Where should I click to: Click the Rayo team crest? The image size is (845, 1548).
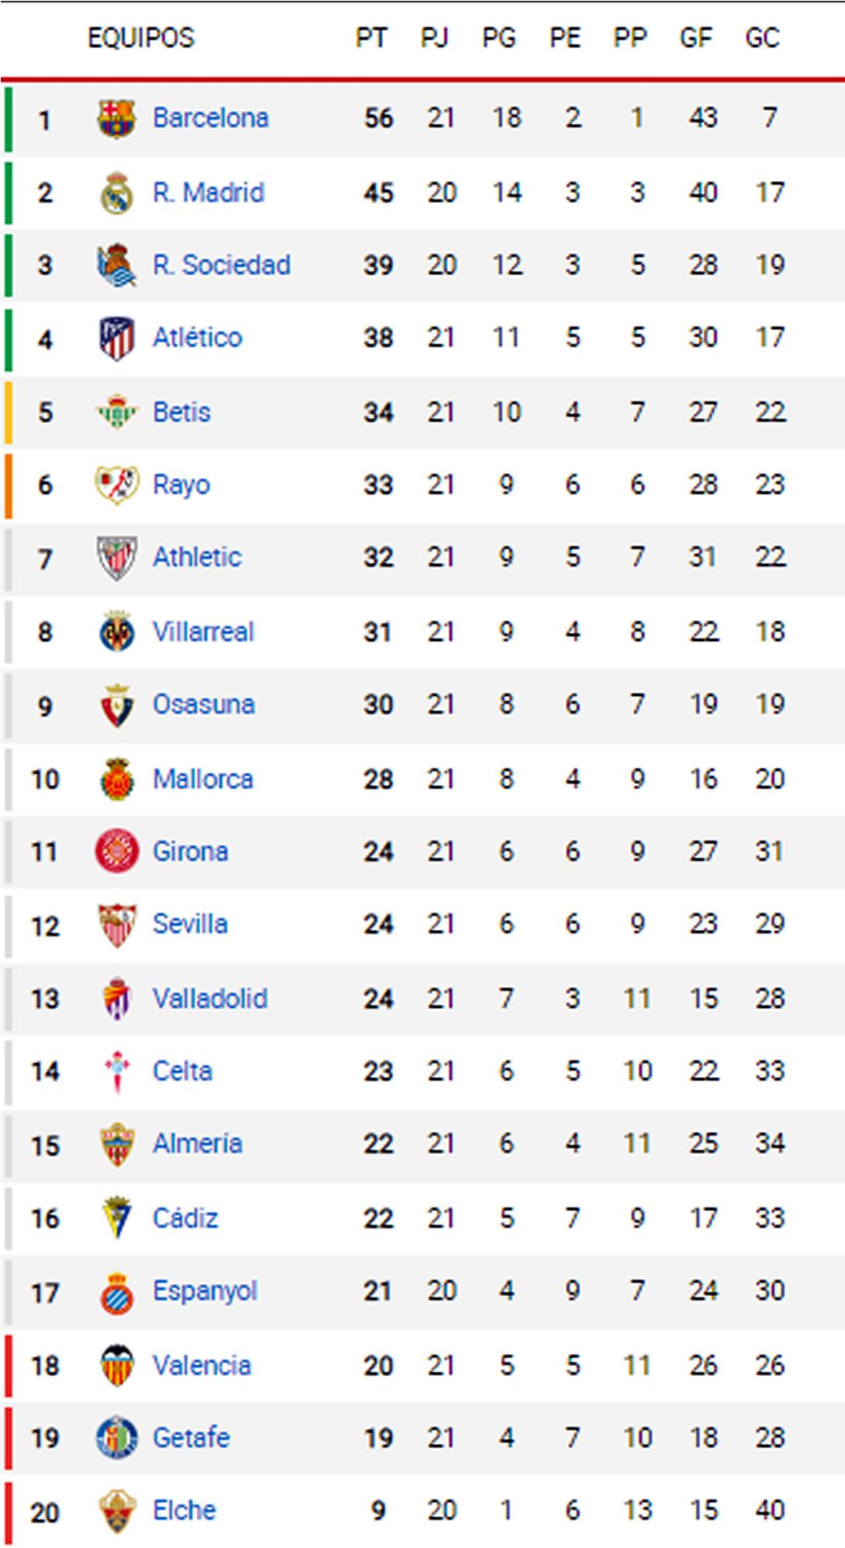(x=117, y=485)
